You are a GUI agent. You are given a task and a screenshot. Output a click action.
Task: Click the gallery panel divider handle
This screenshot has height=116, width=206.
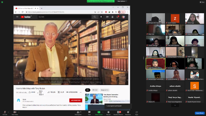(x=144, y=58)
